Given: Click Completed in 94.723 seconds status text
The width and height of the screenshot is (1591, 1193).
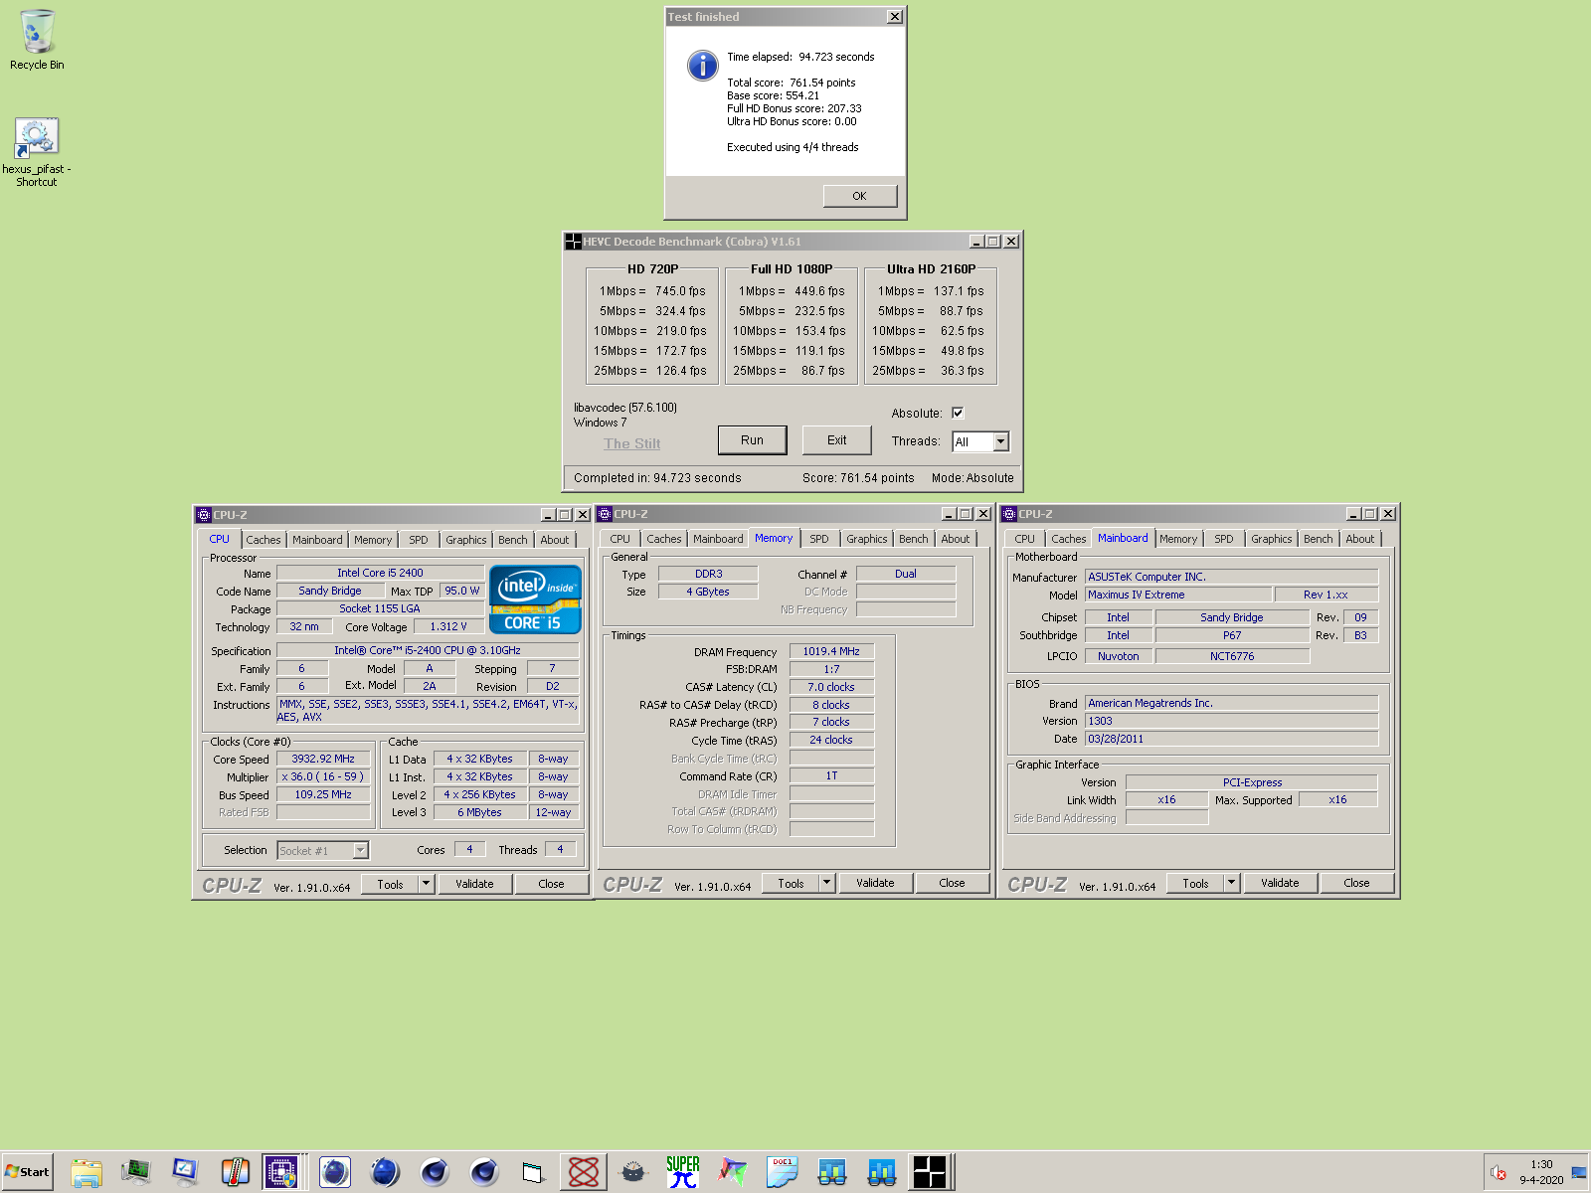Looking at the screenshot, I should [x=657, y=478].
